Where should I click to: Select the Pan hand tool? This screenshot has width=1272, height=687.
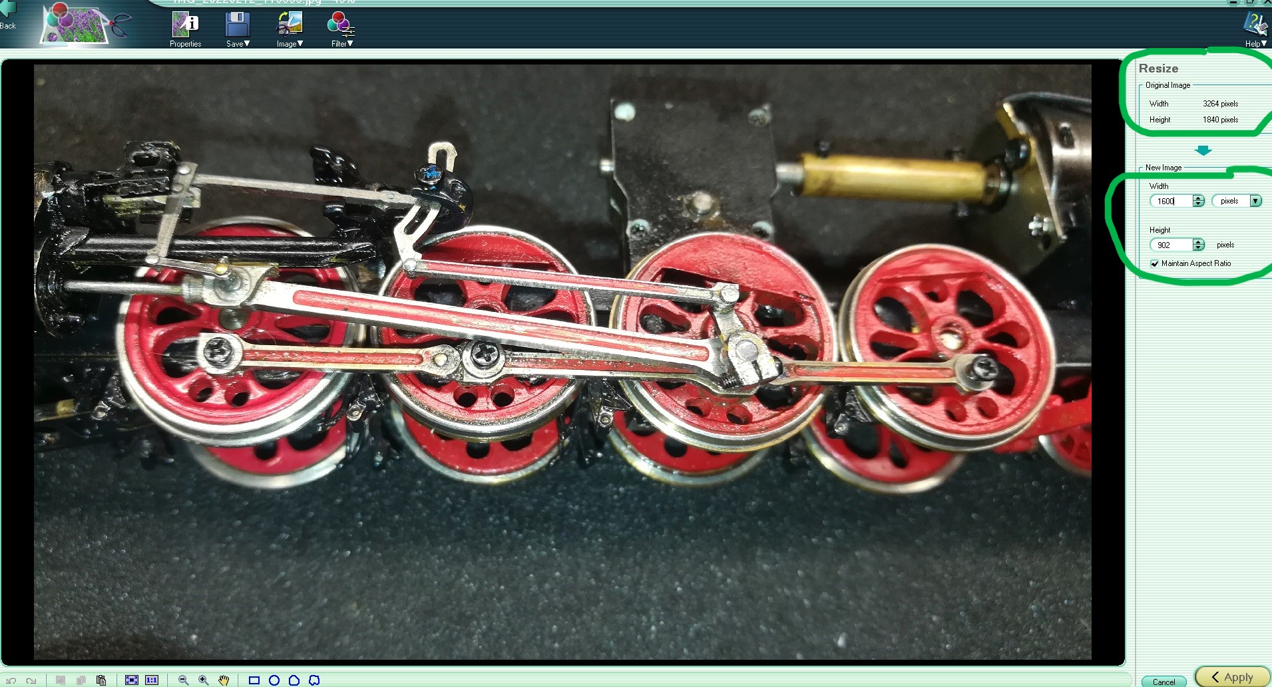pyautogui.click(x=224, y=680)
